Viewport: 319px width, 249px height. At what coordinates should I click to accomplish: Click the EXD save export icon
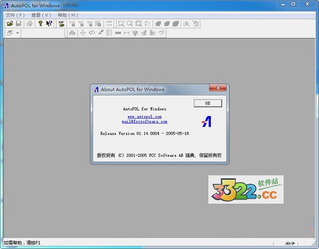[x=72, y=23]
